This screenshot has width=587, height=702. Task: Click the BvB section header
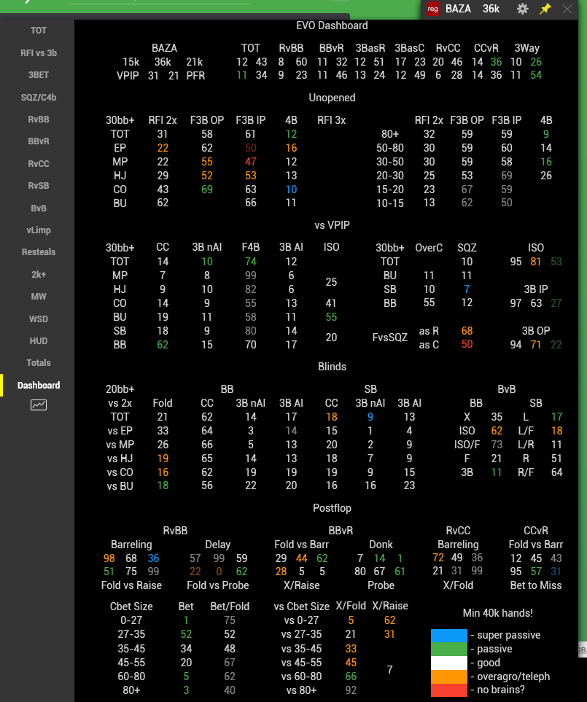(506, 389)
